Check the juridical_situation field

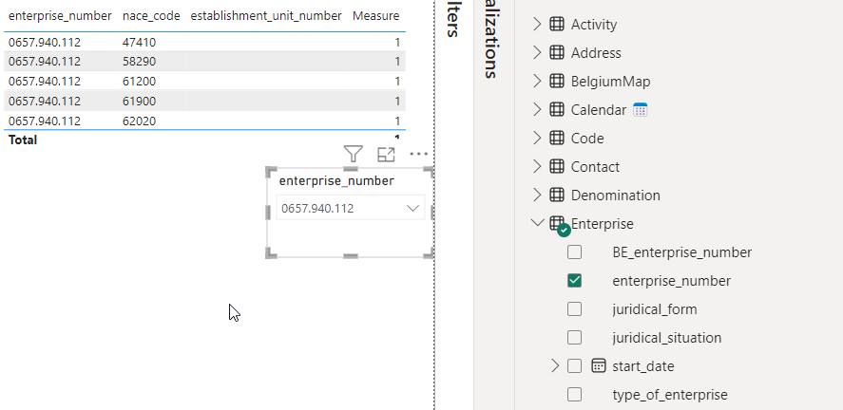point(574,337)
